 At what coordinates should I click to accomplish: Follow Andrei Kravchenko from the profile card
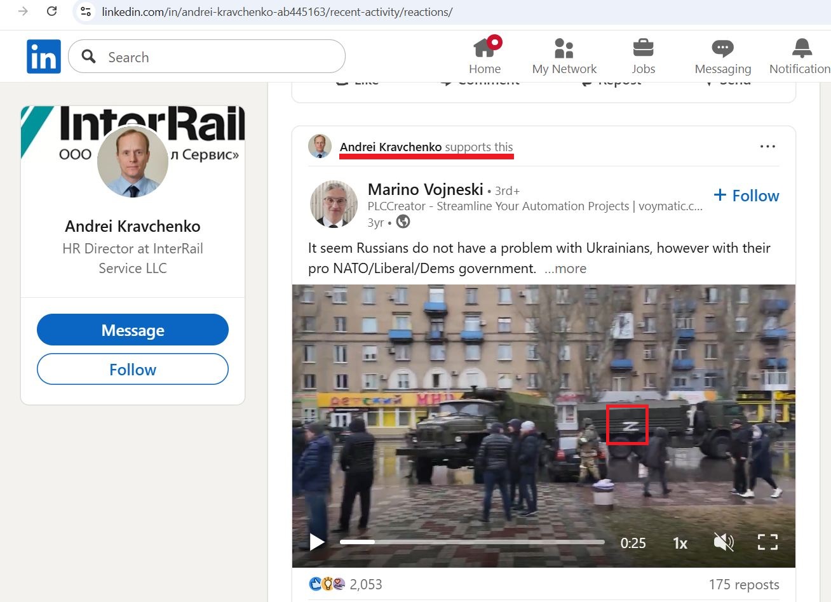click(133, 370)
